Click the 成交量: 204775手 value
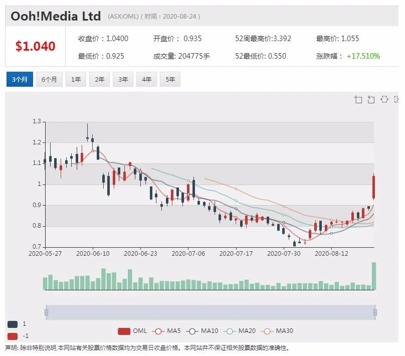Image resolution: width=405 pixels, height=356 pixels. [181, 56]
